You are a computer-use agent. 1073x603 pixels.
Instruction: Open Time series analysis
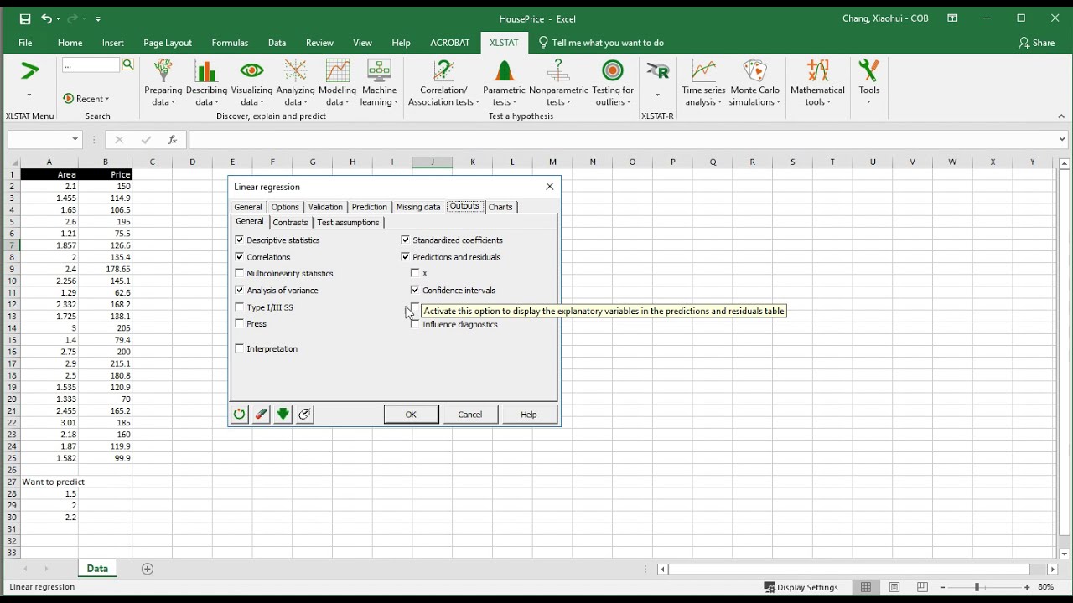click(703, 83)
